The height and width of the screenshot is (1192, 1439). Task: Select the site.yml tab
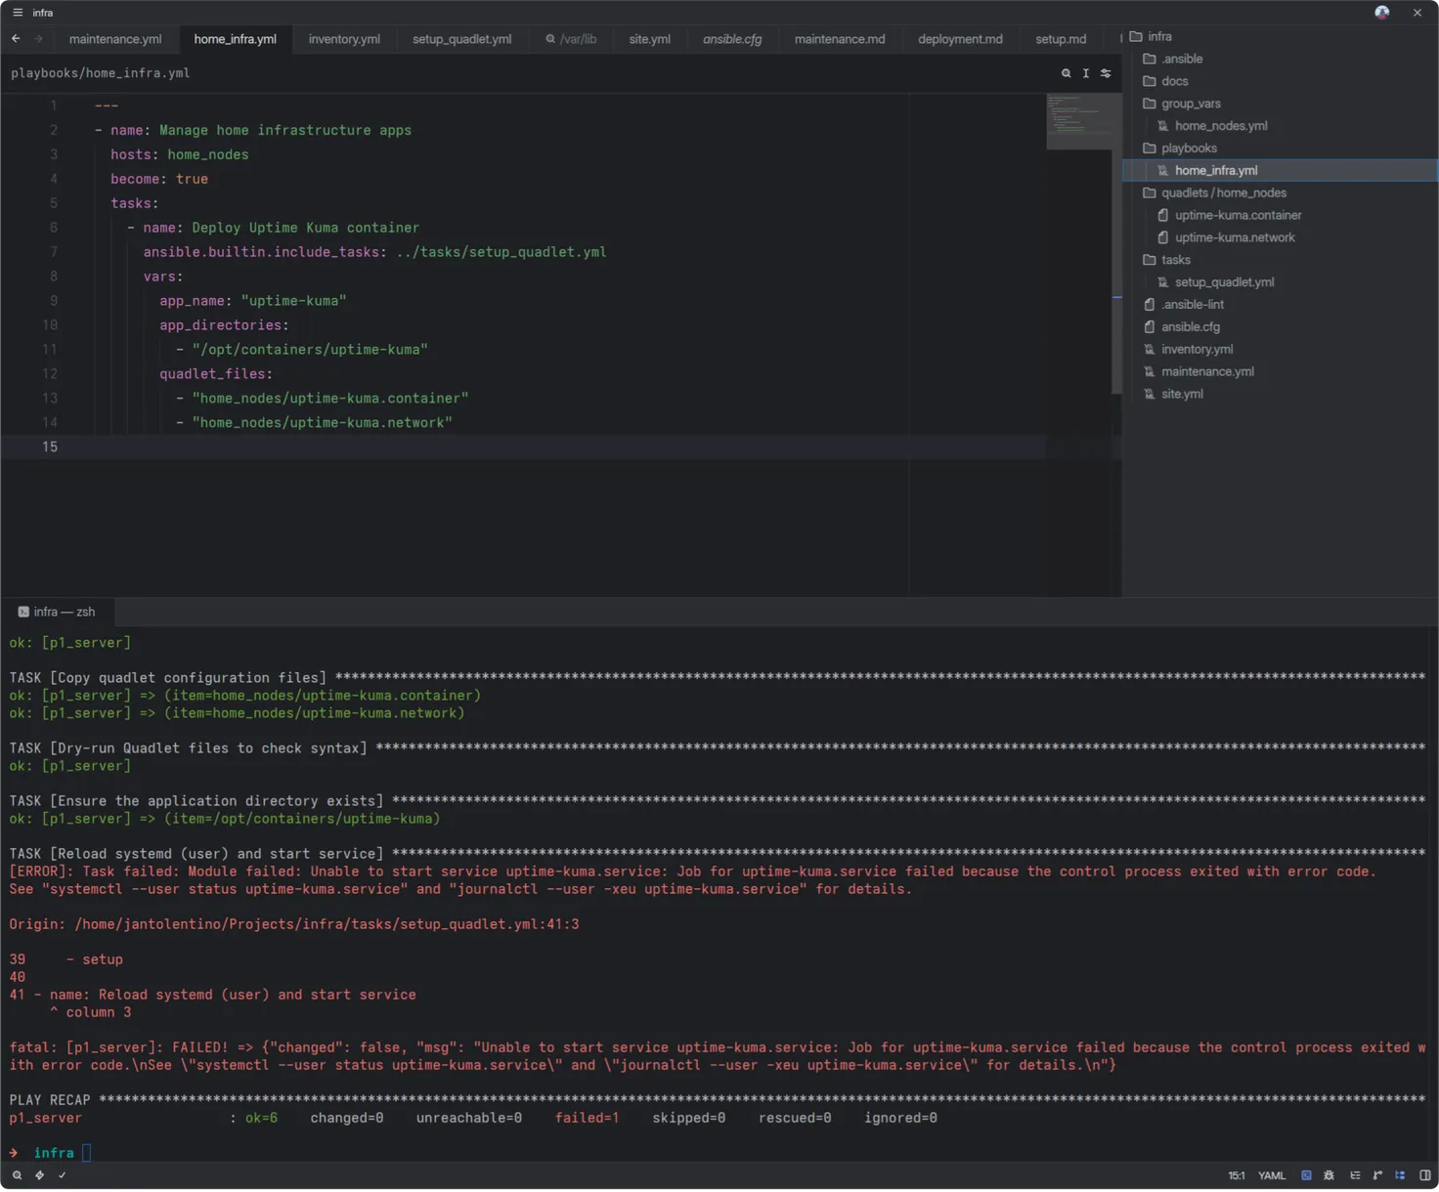(649, 39)
